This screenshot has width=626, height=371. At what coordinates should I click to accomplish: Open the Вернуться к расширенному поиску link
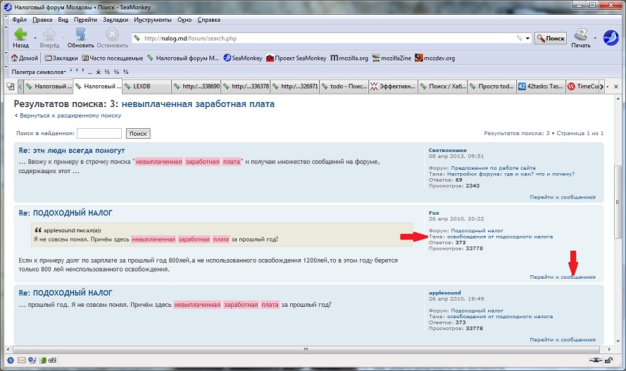tap(70, 115)
